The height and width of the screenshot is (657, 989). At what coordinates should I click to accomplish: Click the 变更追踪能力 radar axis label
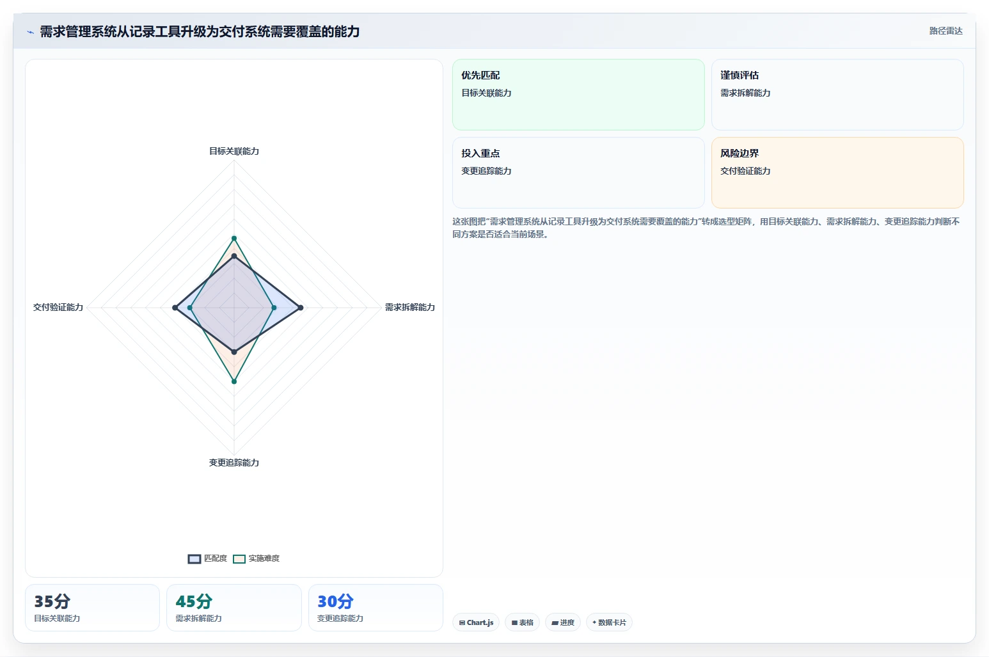click(234, 463)
